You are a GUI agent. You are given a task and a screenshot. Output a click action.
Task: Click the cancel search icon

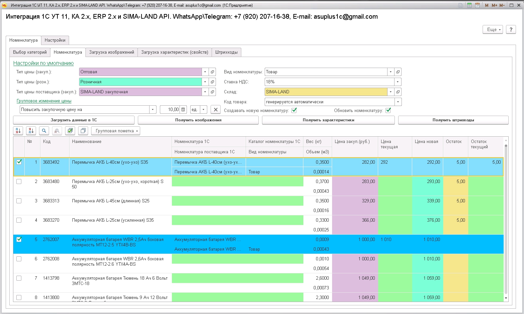tap(57, 131)
